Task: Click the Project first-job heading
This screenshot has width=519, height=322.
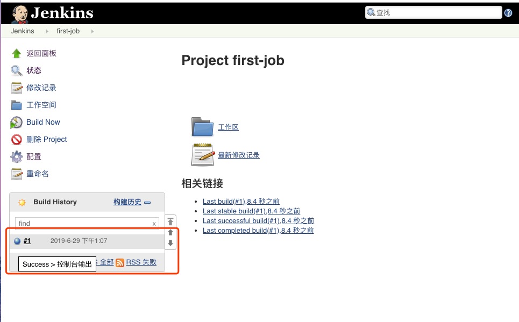Action: 233,60
